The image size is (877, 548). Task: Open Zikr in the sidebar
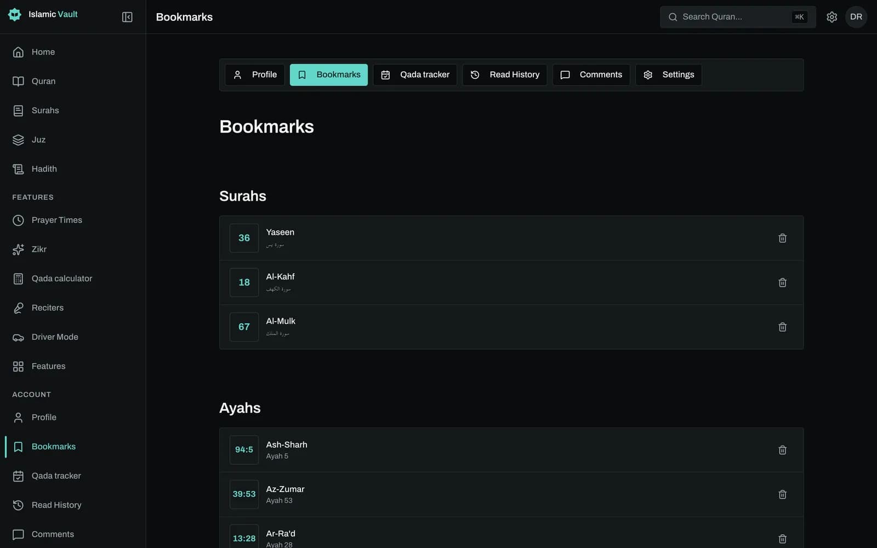point(73,249)
